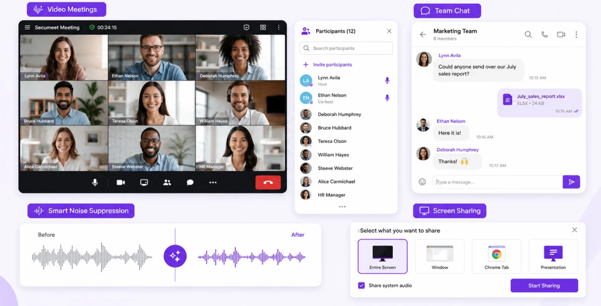The width and height of the screenshot is (601, 306).
Task: Open emoji picker in chat
Action: click(x=422, y=182)
